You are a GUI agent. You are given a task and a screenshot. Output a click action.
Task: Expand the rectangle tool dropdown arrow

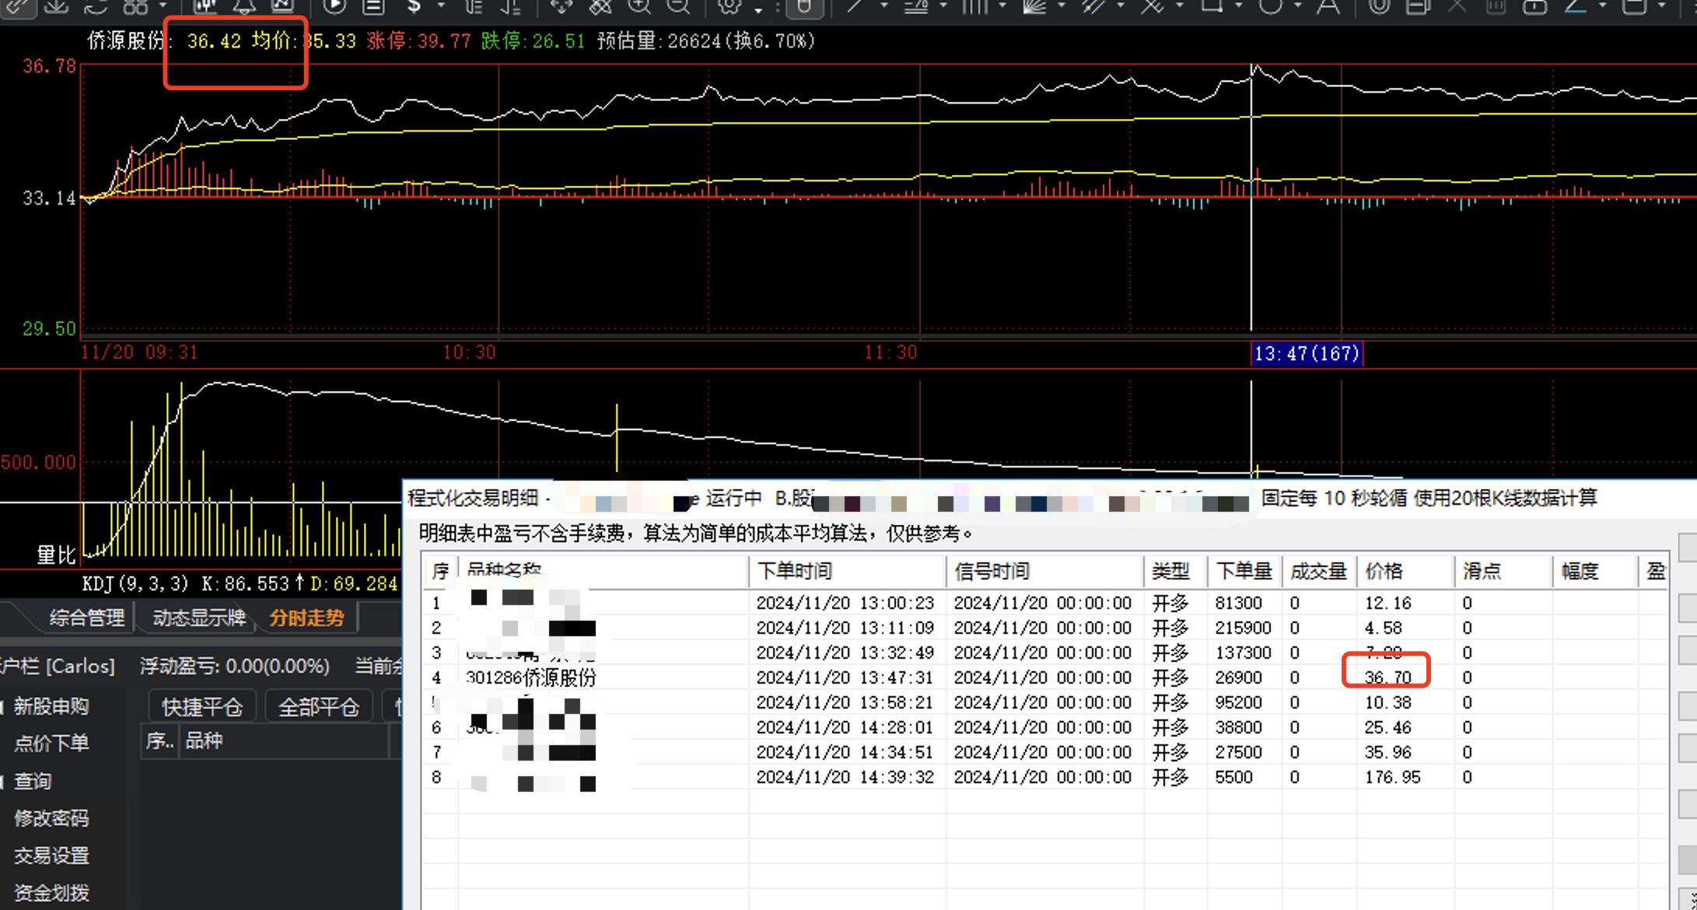coord(1238,6)
